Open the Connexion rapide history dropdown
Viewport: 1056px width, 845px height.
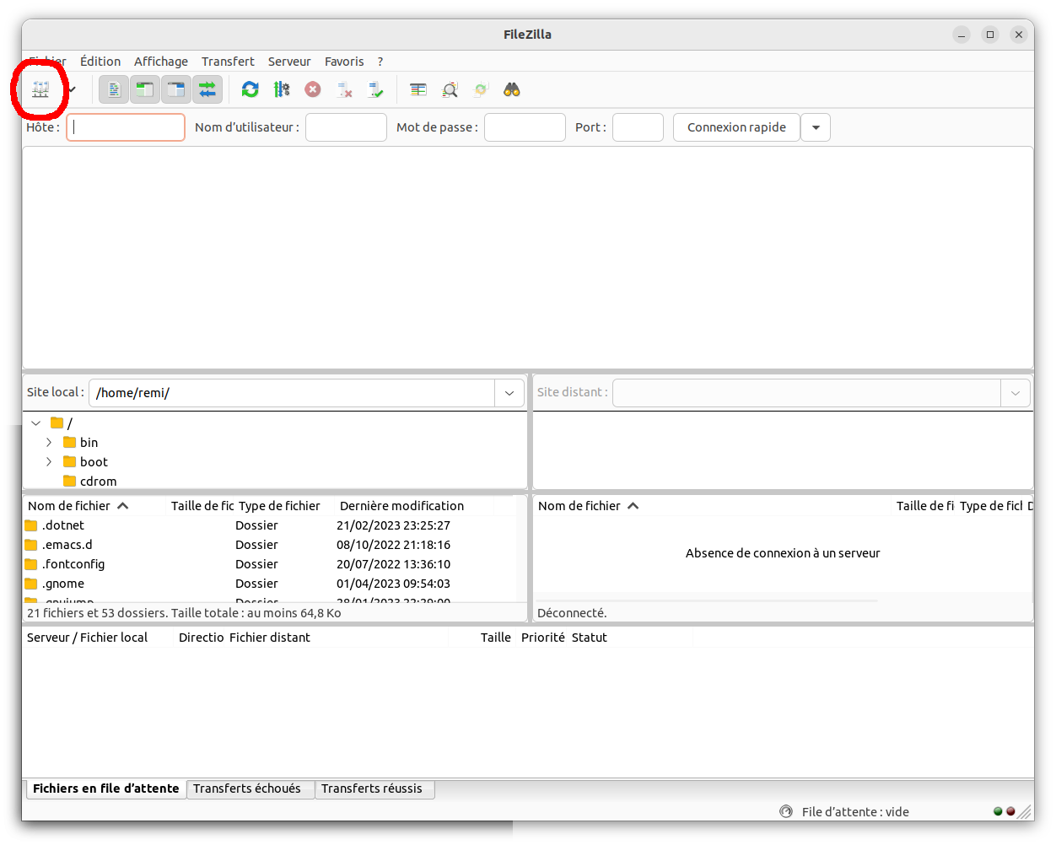pos(816,127)
